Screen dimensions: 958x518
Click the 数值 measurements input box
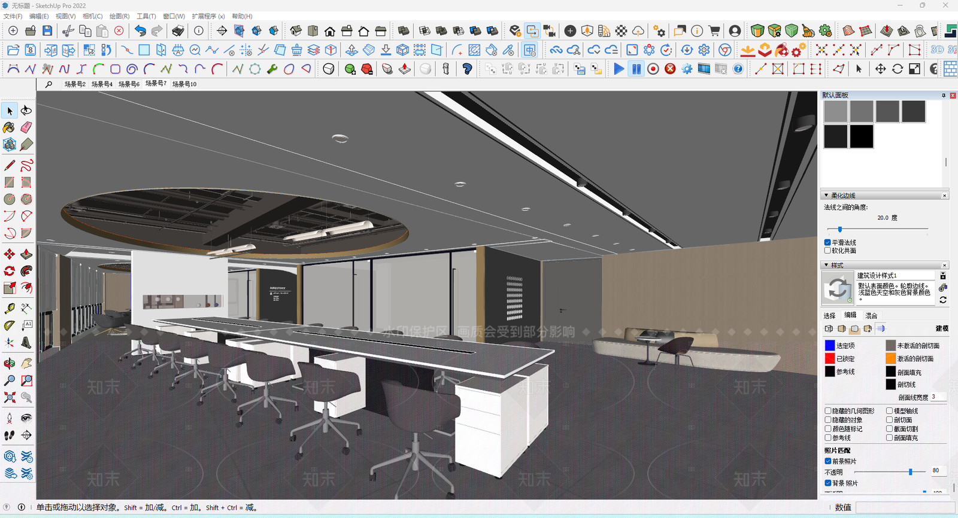[905, 507]
